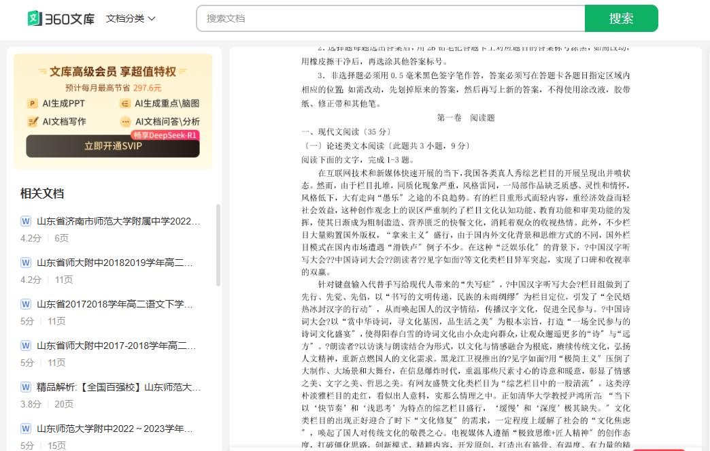Click Word icon beside 精品解析:【全国百强校】
The height and width of the screenshot is (451, 710).
point(26,388)
